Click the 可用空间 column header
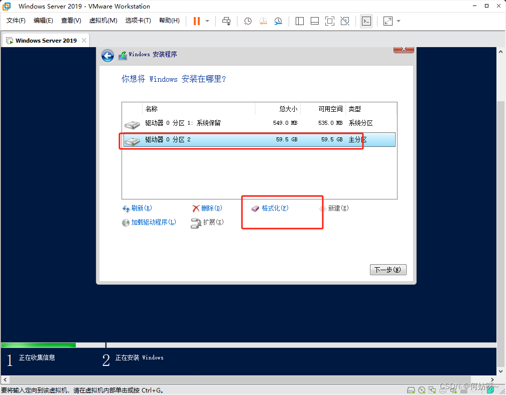The width and height of the screenshot is (506, 395). [x=323, y=109]
